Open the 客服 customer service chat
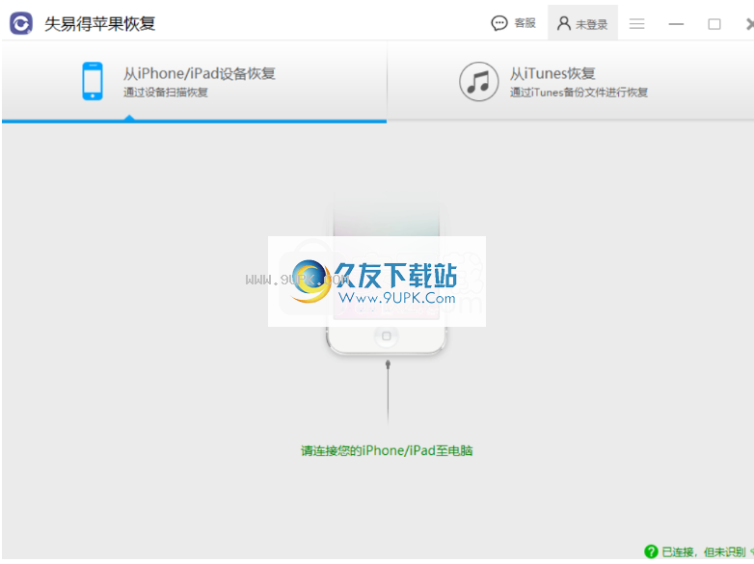The image size is (754, 564). (513, 23)
